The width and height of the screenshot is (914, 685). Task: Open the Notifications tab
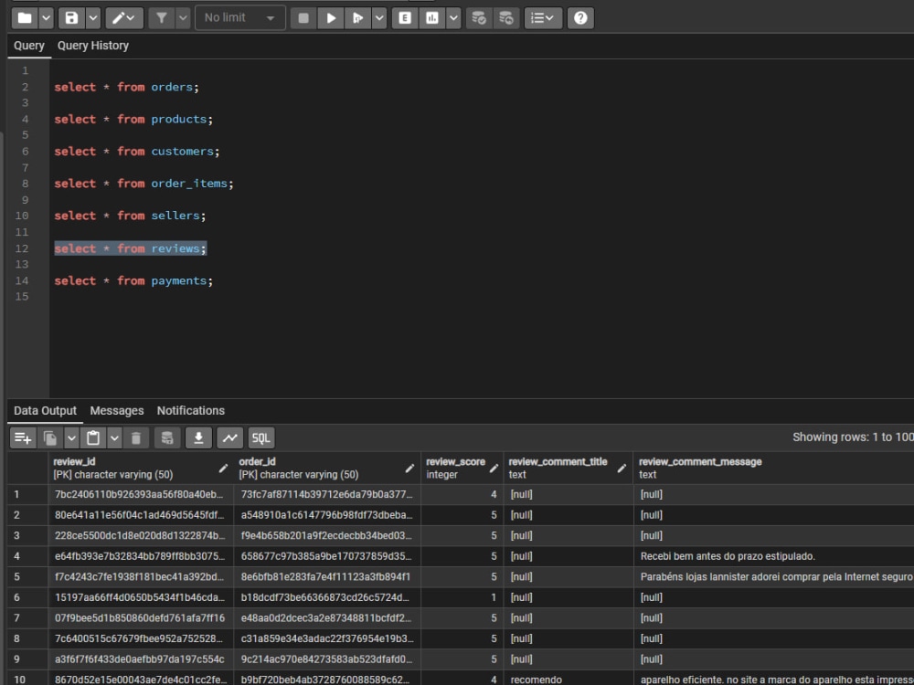191,411
